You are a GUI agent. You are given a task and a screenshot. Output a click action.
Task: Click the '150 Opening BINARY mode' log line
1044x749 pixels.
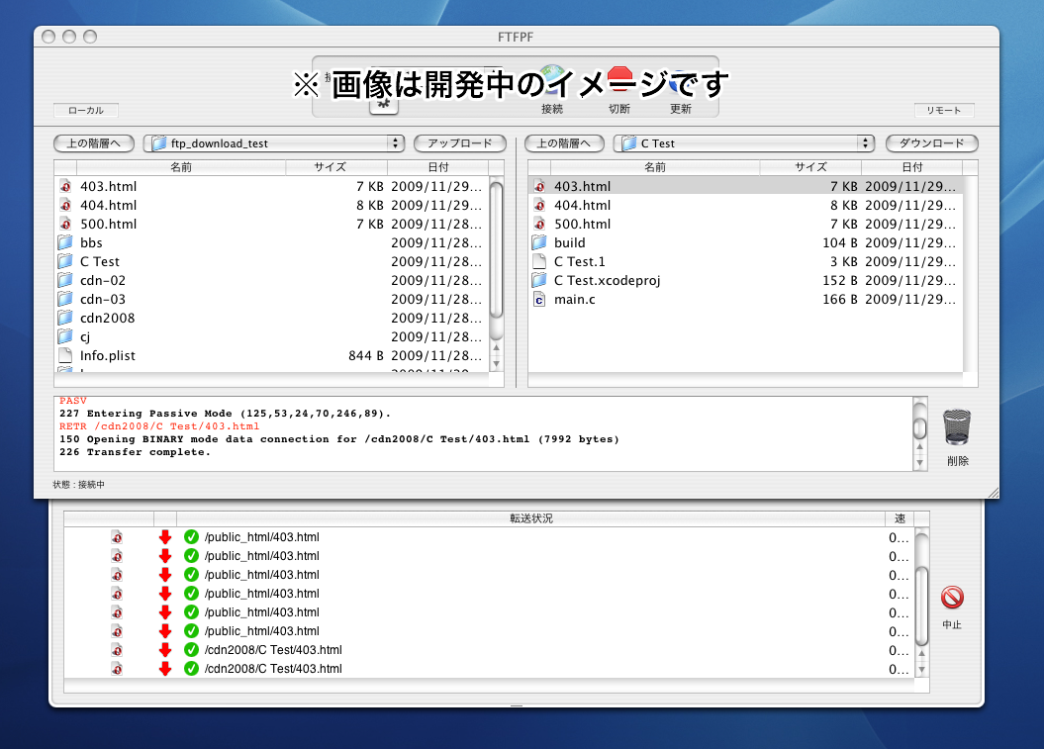338,439
